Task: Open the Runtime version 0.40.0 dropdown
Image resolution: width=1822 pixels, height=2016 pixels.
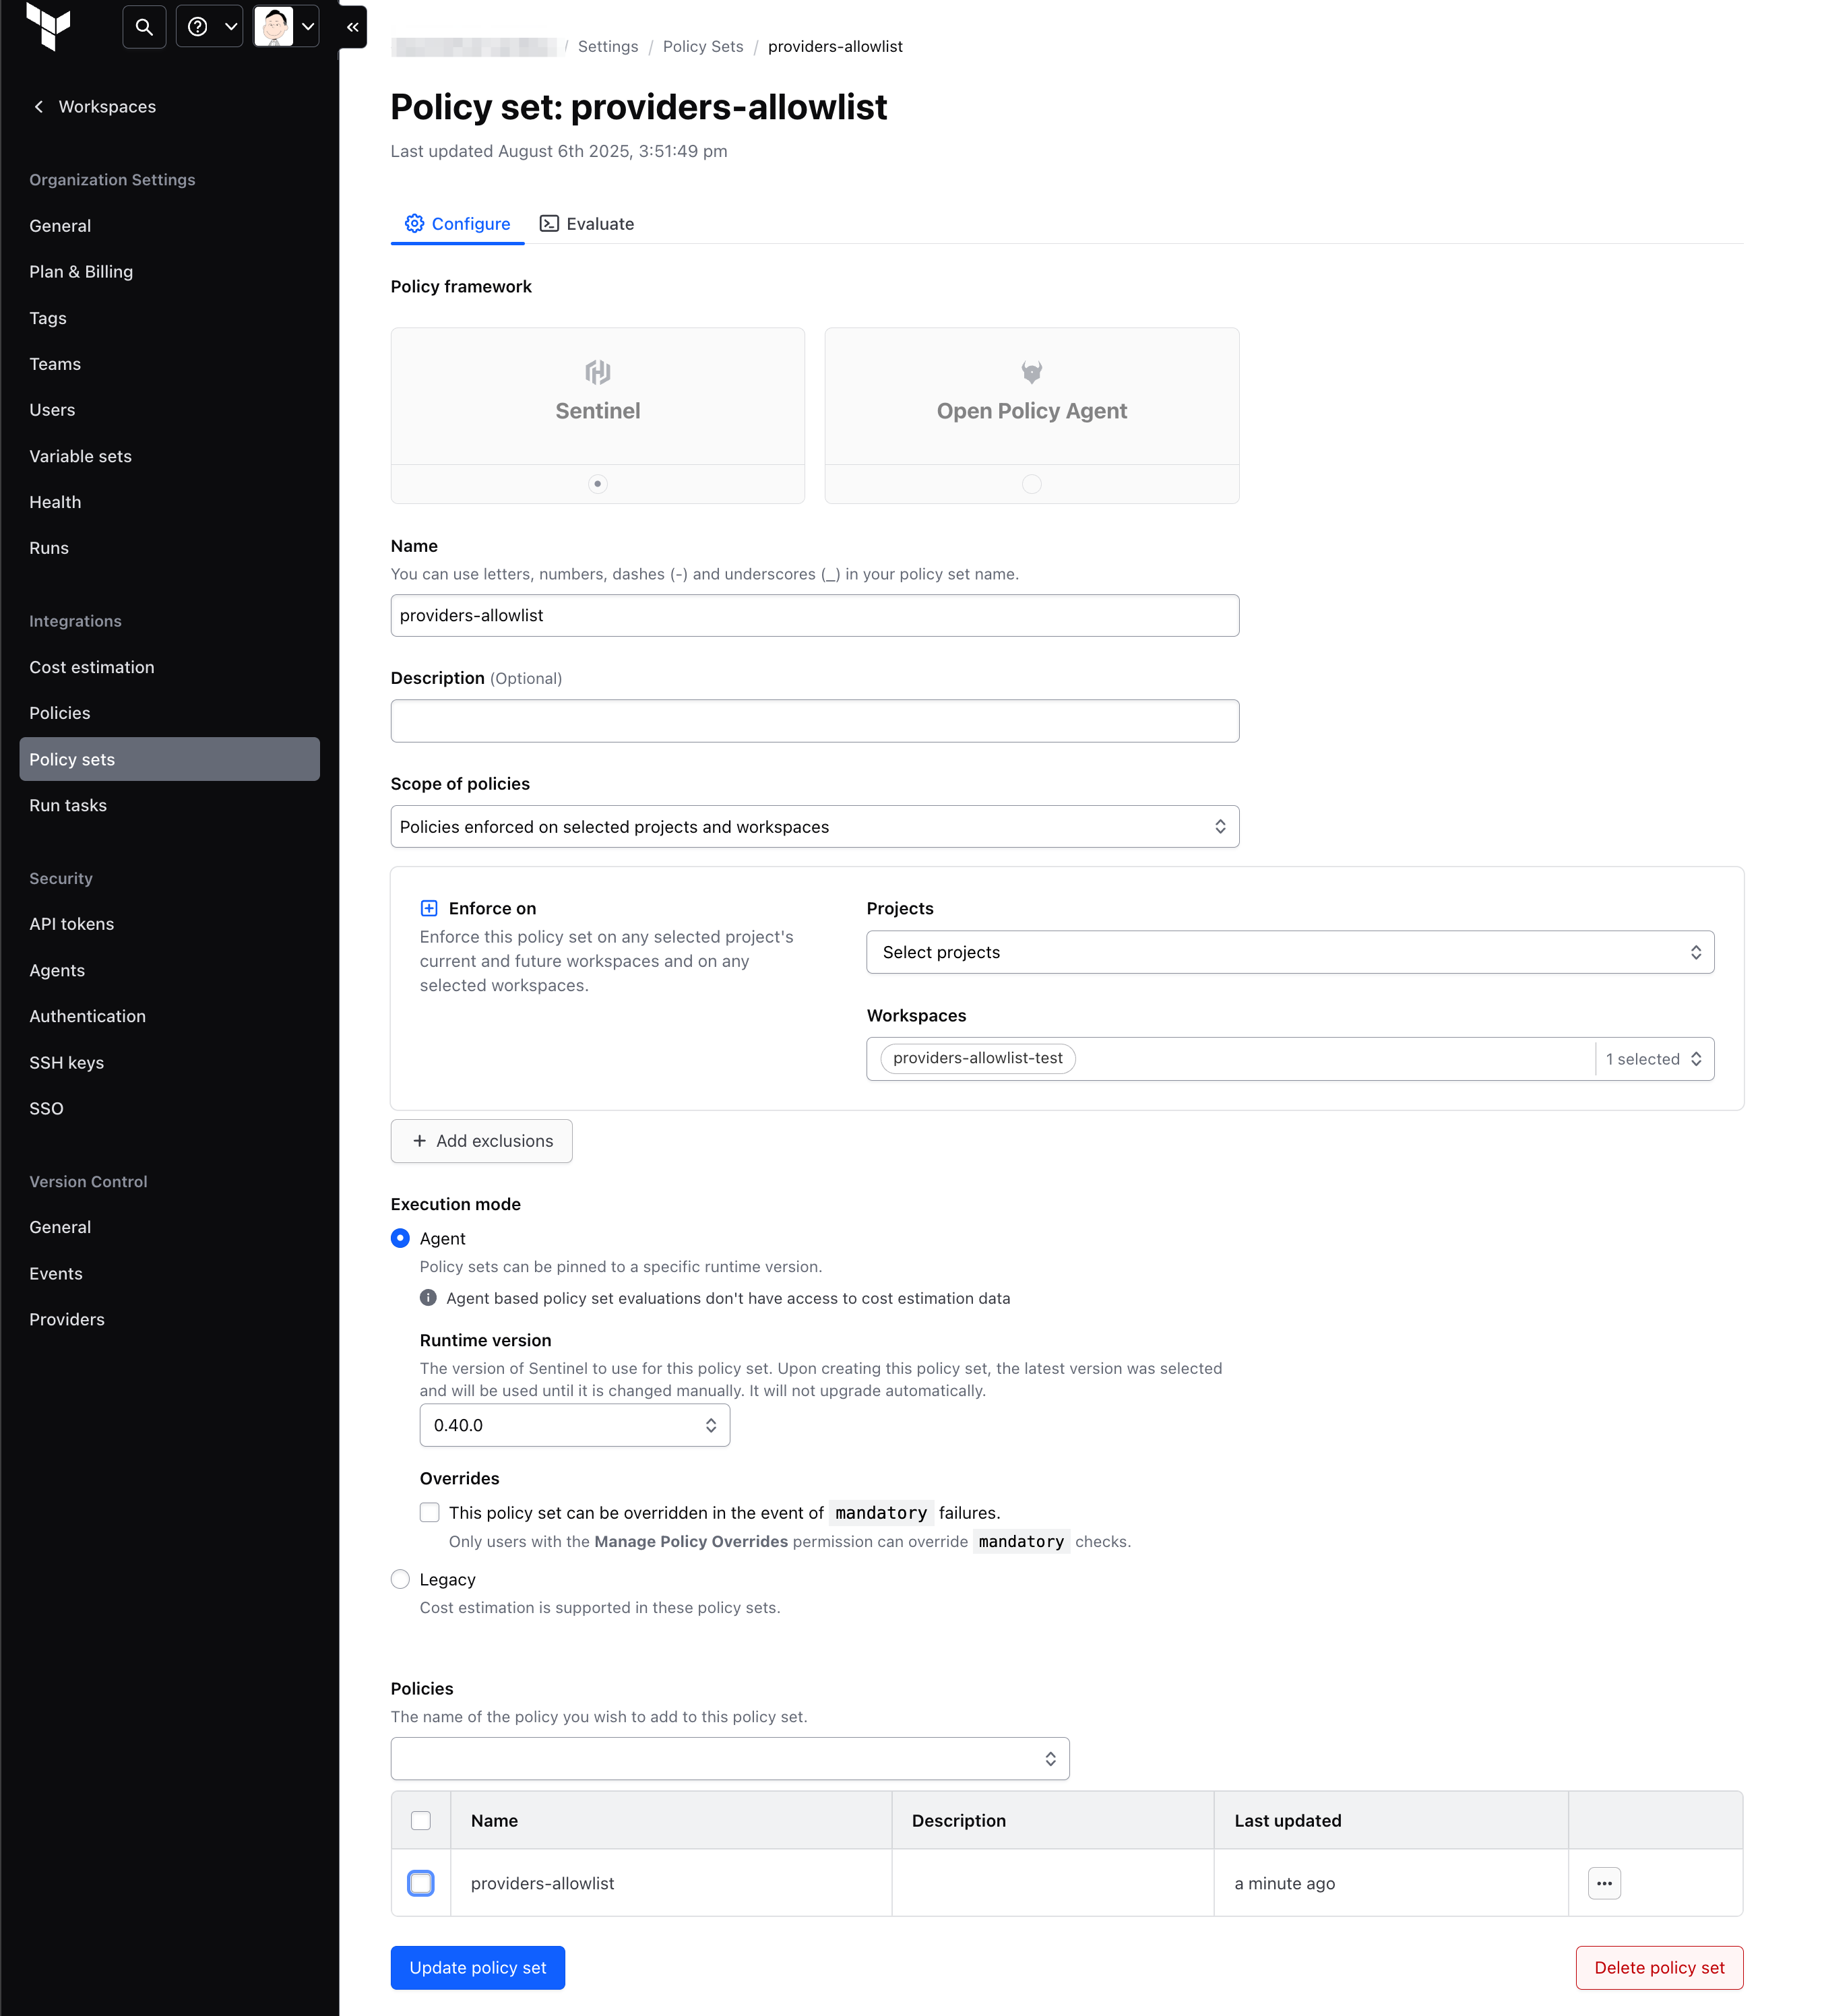Action: coord(575,1425)
